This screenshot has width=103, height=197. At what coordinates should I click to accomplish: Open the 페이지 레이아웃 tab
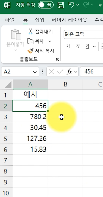70,20
